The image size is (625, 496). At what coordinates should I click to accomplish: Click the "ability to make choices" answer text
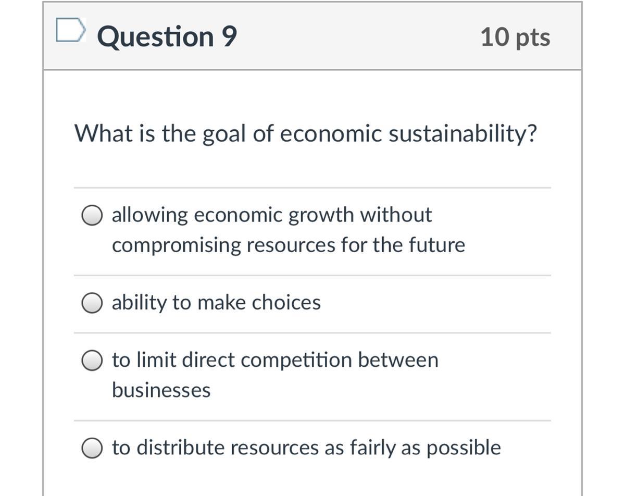[x=216, y=302]
